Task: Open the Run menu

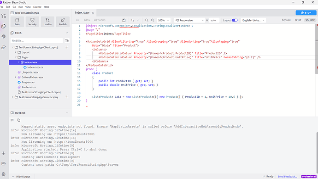Action: [21, 7]
